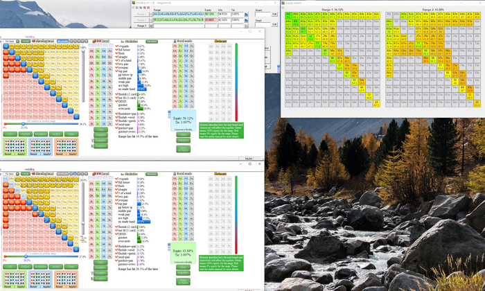Click the Equity 56.12% result box in upper window

[x=183, y=121]
